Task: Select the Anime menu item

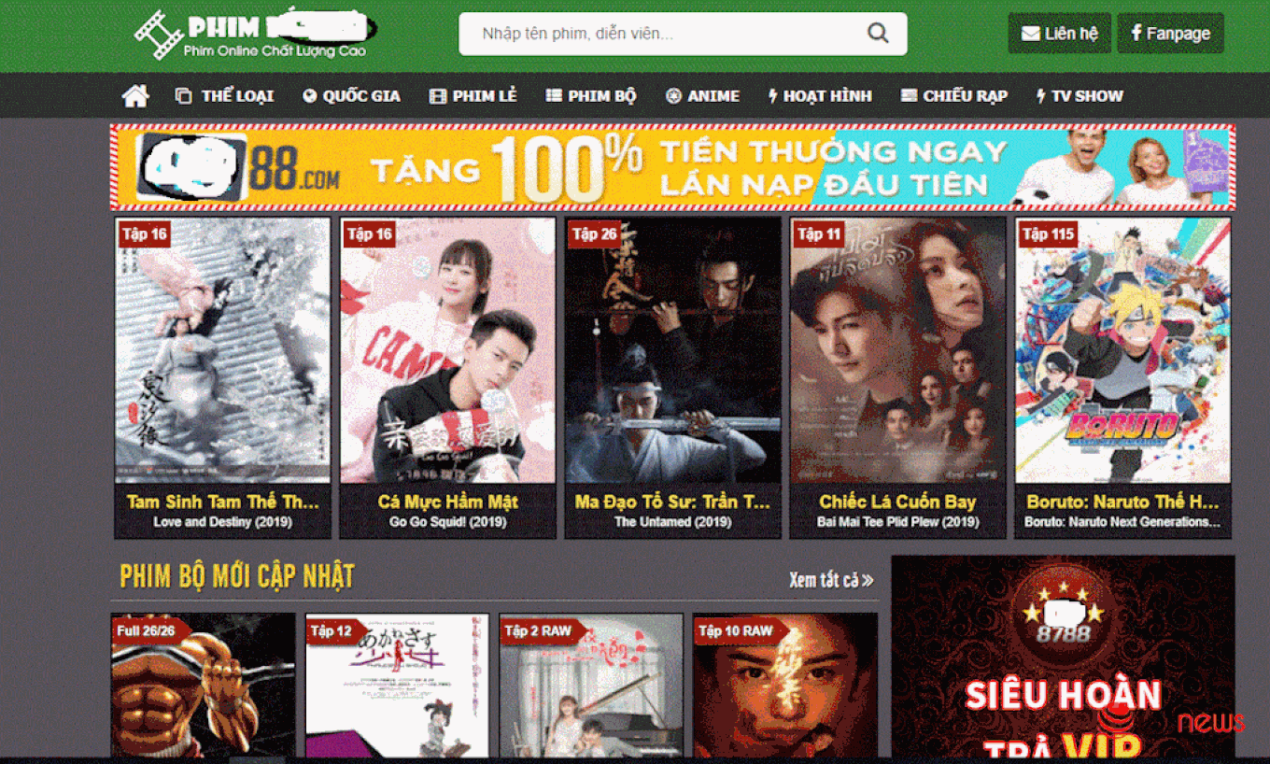Action: (x=702, y=96)
